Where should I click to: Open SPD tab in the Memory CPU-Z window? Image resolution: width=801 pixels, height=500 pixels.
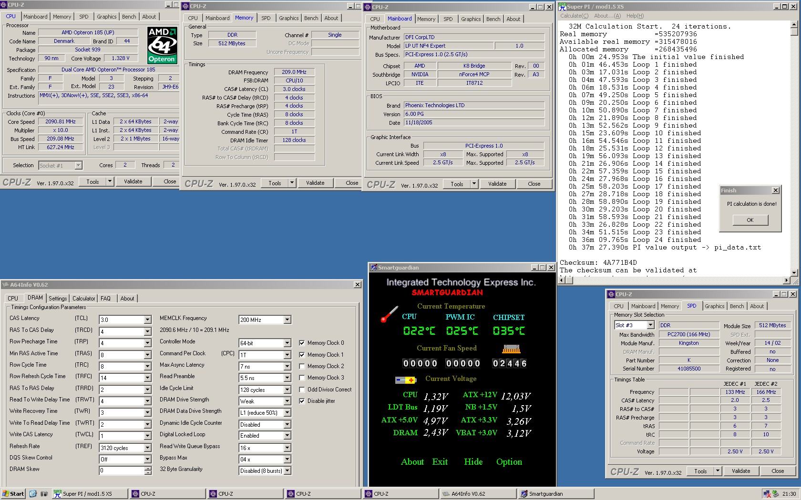pyautogui.click(x=266, y=18)
